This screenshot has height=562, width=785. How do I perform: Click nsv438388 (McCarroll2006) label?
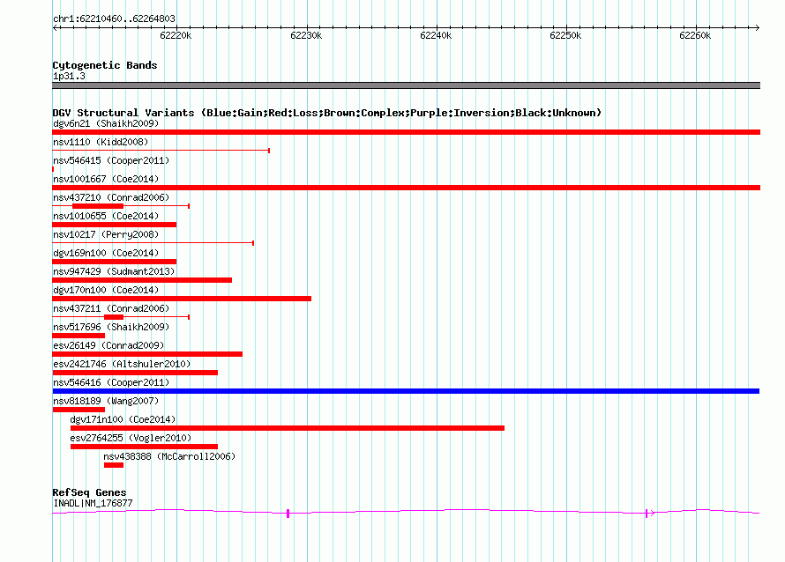coord(169,456)
